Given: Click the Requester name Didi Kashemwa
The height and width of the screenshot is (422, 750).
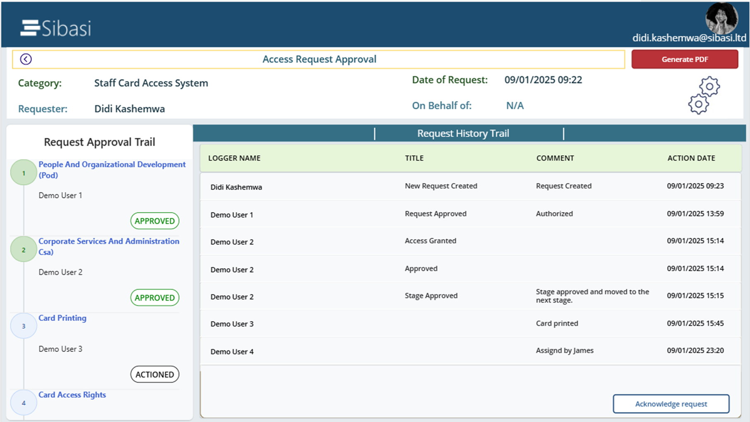Looking at the screenshot, I should click(x=130, y=109).
